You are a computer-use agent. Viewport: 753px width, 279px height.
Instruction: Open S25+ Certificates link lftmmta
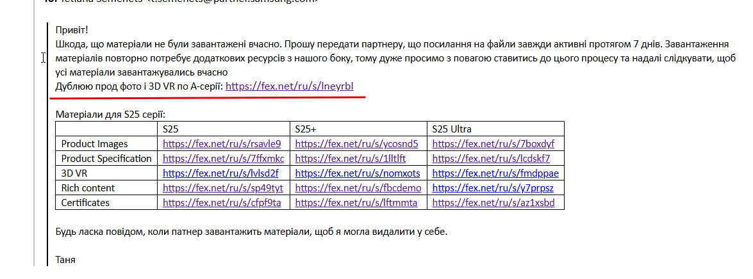[356, 203]
